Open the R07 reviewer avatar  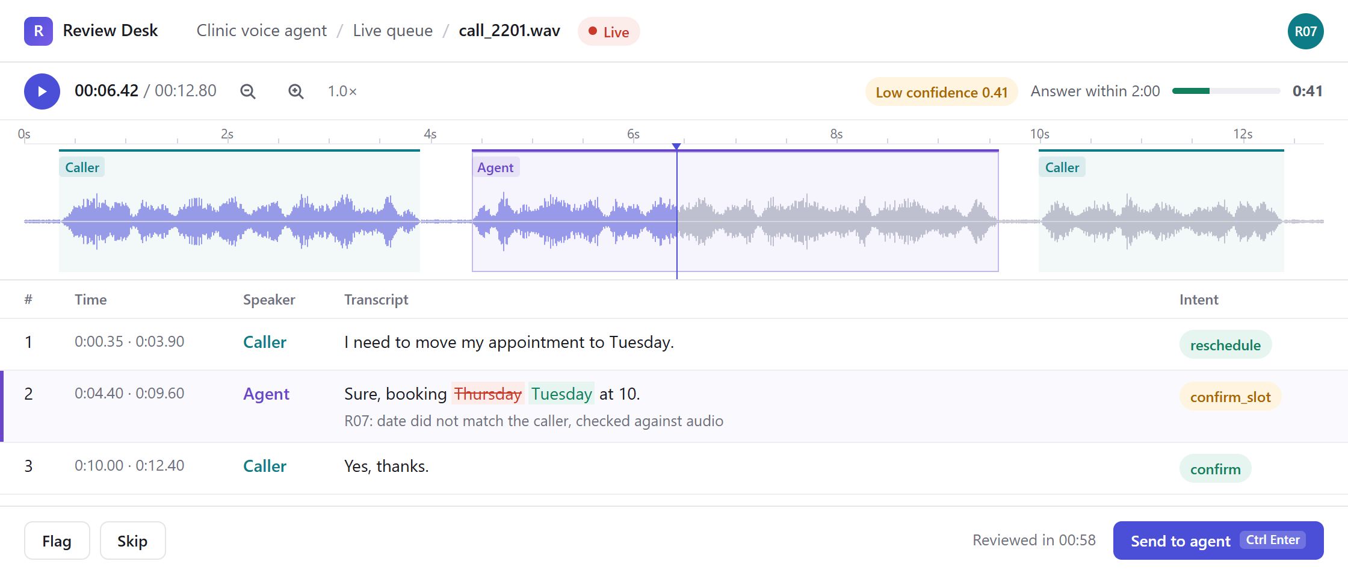(x=1306, y=31)
